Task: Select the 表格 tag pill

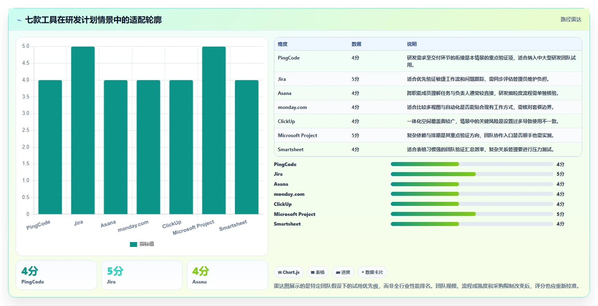Action: 317,272
